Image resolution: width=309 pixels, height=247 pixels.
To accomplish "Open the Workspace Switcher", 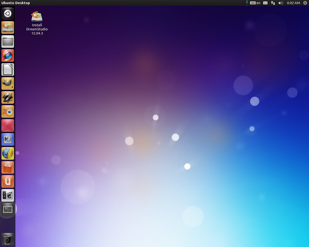I will coord(8,209).
